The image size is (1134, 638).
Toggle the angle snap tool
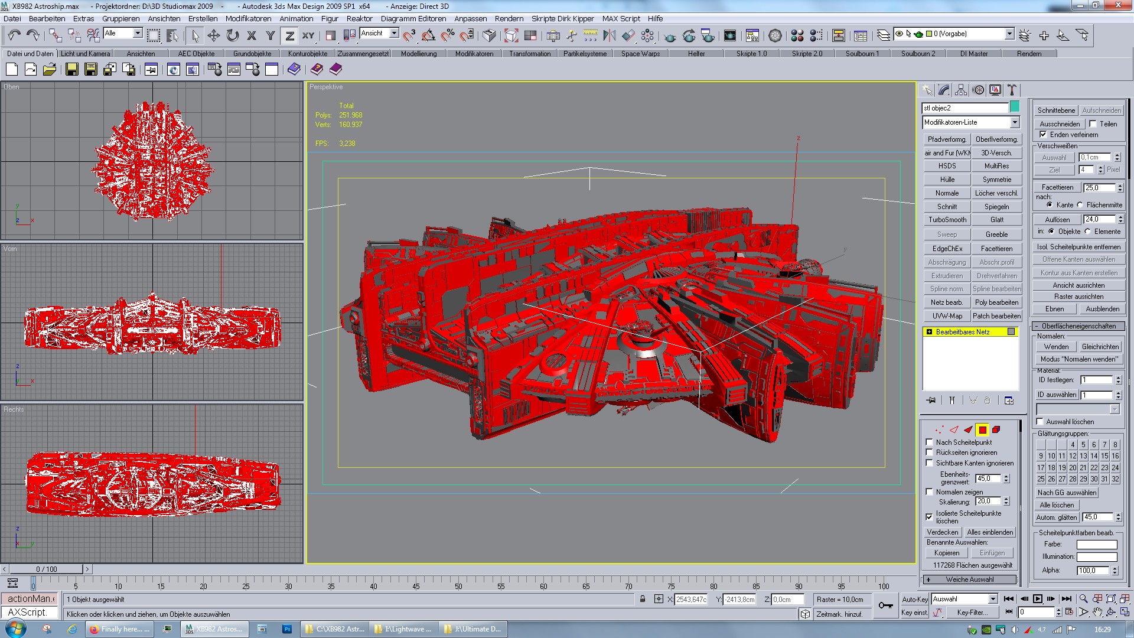click(429, 35)
